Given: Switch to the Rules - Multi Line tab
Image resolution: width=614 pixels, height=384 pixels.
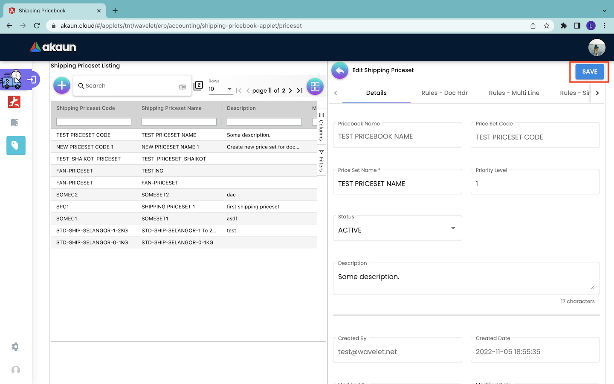Looking at the screenshot, I should tap(514, 93).
